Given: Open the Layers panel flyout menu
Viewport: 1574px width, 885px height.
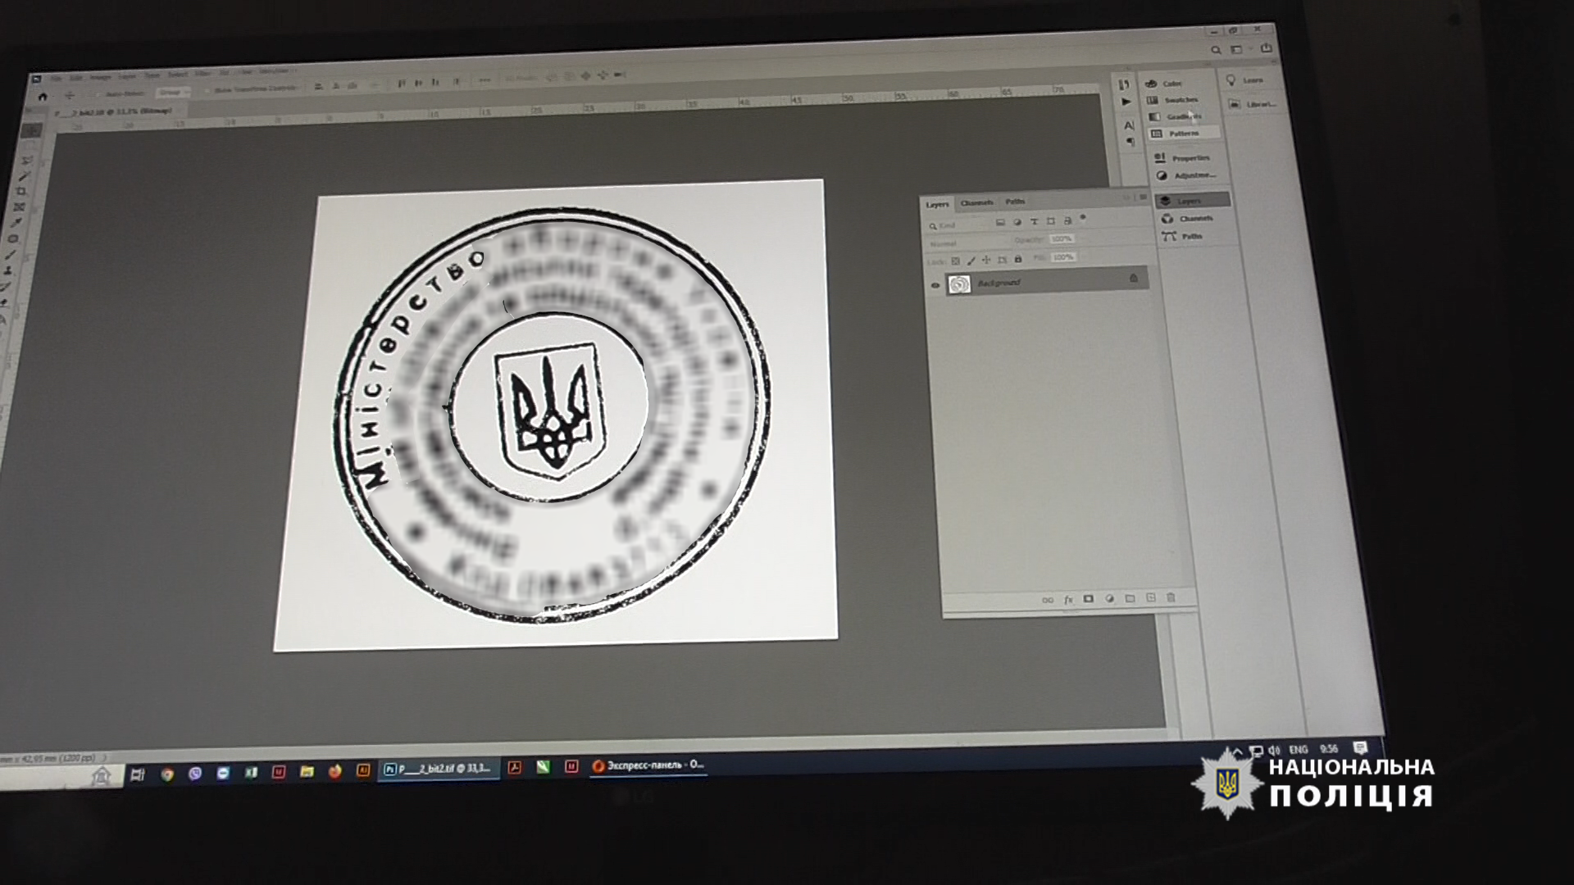Looking at the screenshot, I should 1143,197.
